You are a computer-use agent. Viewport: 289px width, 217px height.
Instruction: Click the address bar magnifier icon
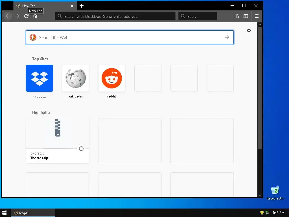(x=60, y=16)
